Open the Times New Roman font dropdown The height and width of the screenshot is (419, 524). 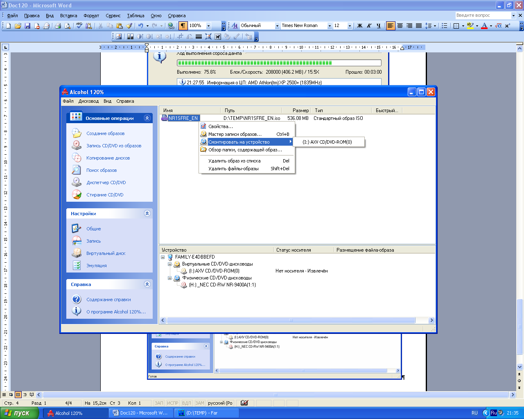click(x=330, y=25)
